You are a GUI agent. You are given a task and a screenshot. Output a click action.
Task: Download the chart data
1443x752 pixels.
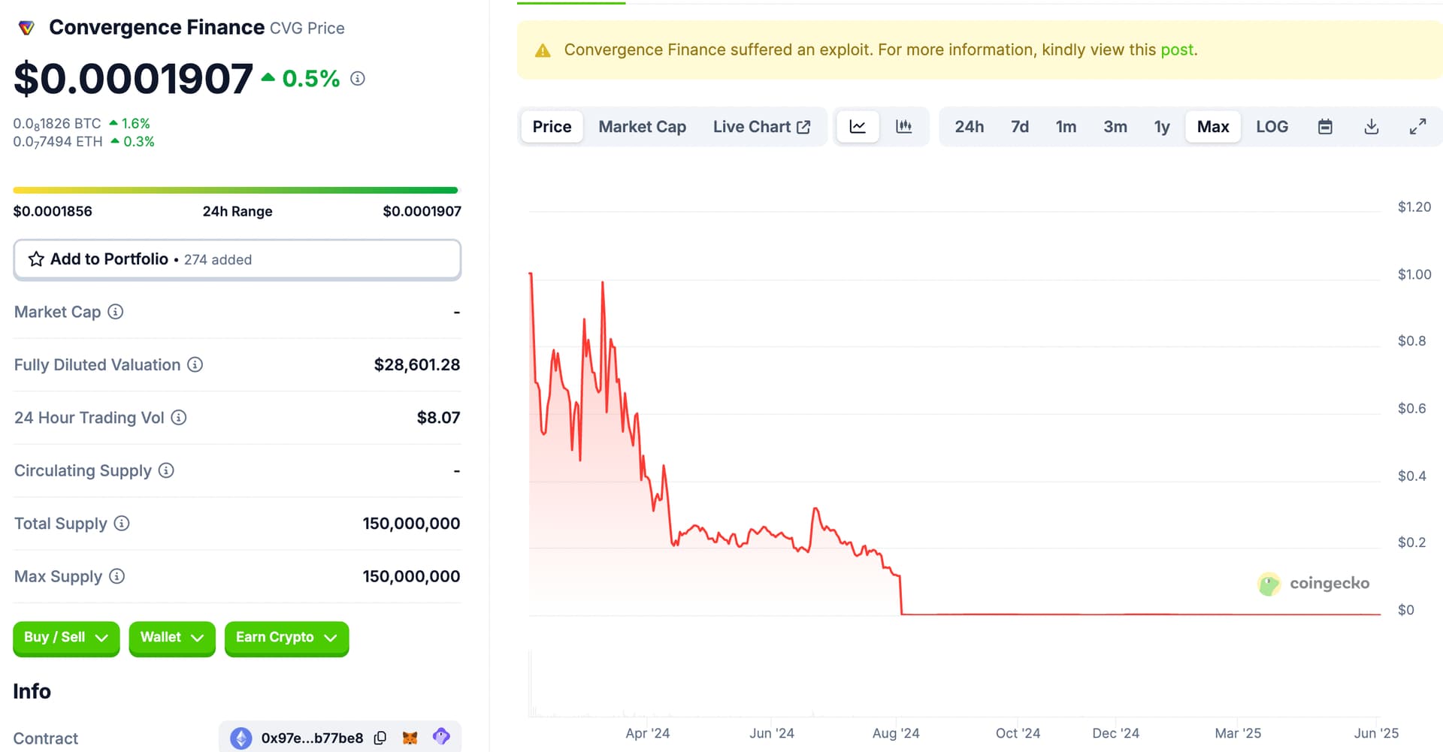1371,127
